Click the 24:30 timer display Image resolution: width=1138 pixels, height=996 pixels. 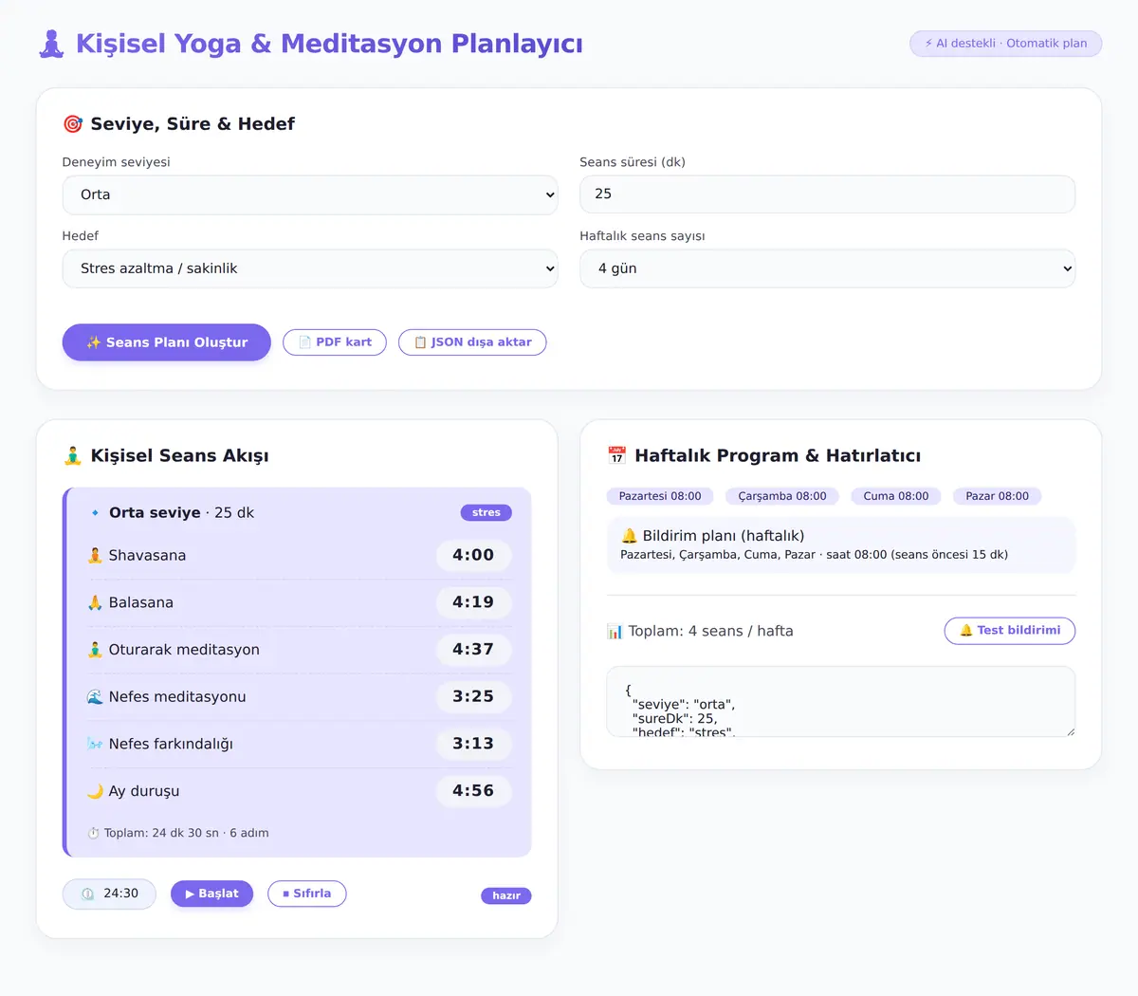tap(109, 894)
